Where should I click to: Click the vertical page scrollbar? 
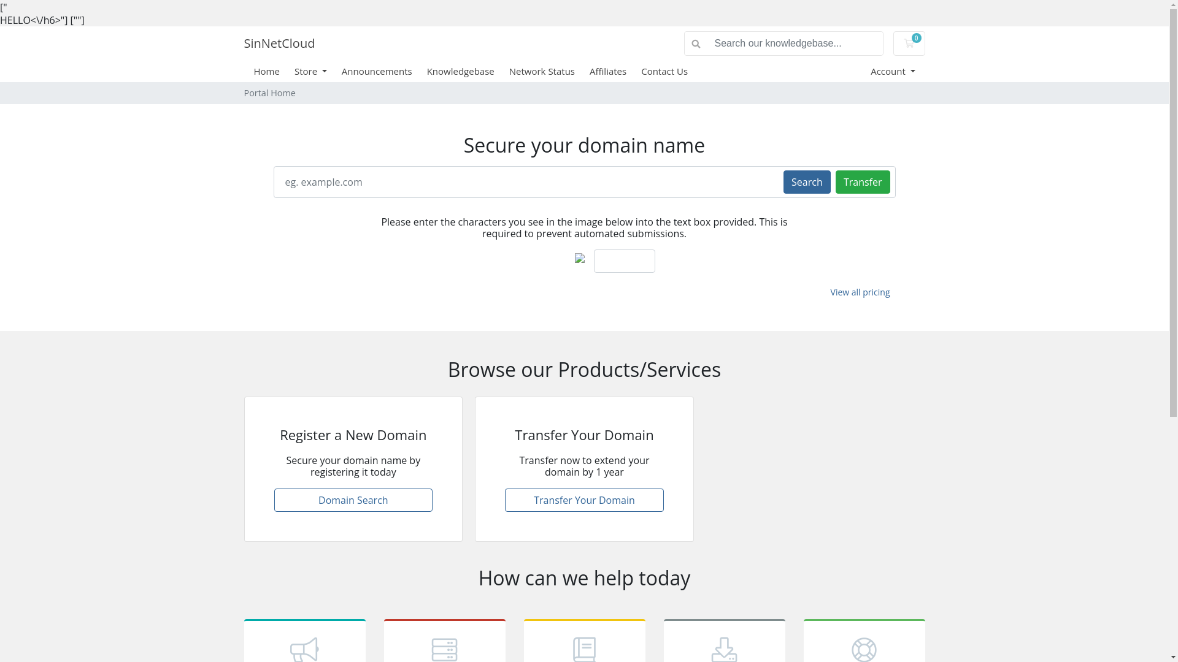tap(1173, 211)
